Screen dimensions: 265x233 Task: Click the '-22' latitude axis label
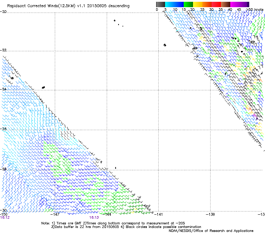(x=3, y=50)
